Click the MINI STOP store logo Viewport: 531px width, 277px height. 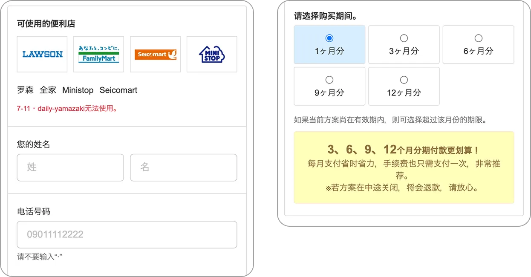(212, 54)
